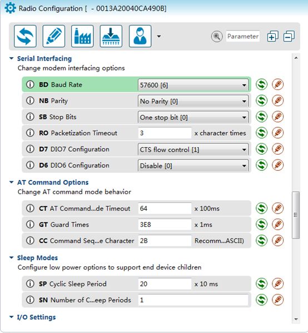
Task: Write the SP Cyclic Sleep Period setting
Action: (278, 284)
